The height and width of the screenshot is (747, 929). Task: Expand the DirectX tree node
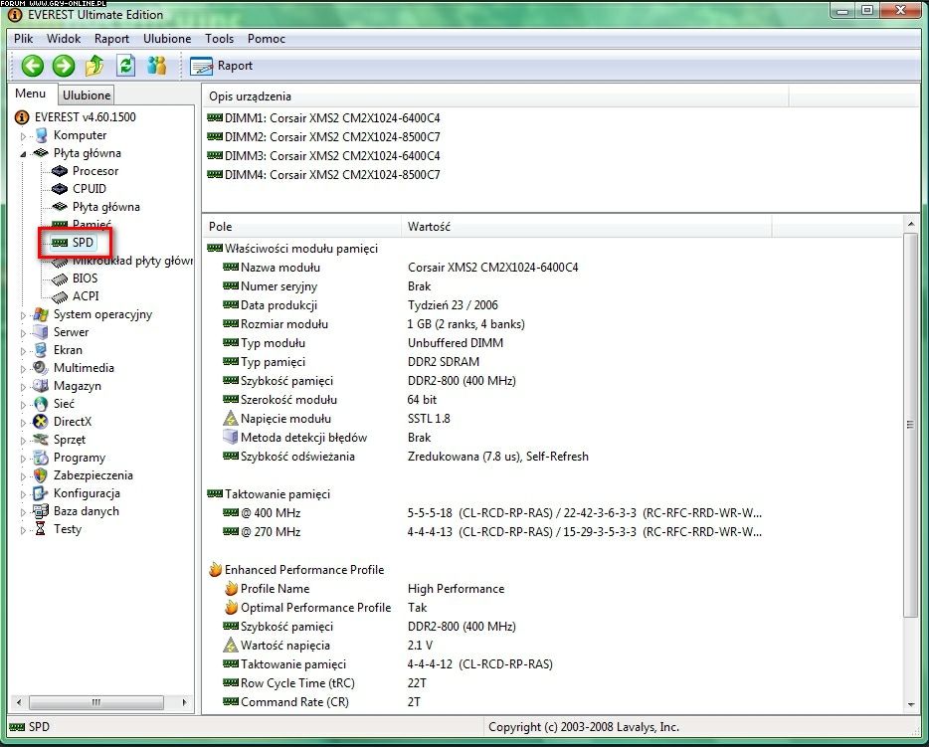[24, 423]
